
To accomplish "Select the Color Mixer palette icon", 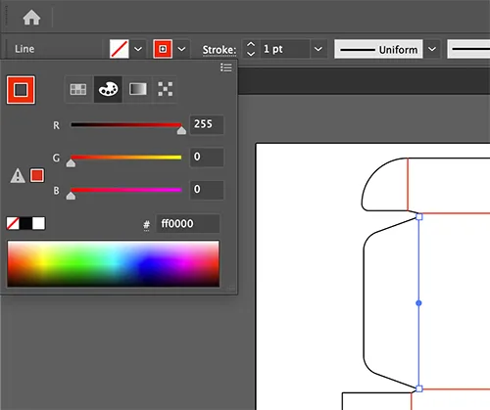I will 108,89.
